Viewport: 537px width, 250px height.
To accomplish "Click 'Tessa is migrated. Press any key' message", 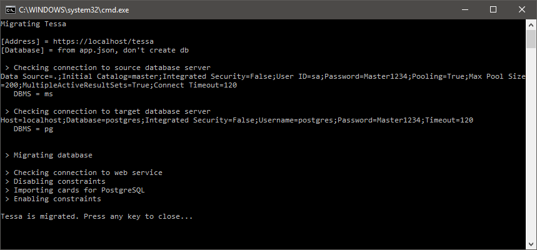I will [97, 216].
